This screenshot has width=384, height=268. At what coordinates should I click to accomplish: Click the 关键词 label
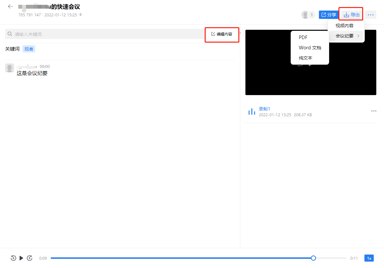coord(12,49)
